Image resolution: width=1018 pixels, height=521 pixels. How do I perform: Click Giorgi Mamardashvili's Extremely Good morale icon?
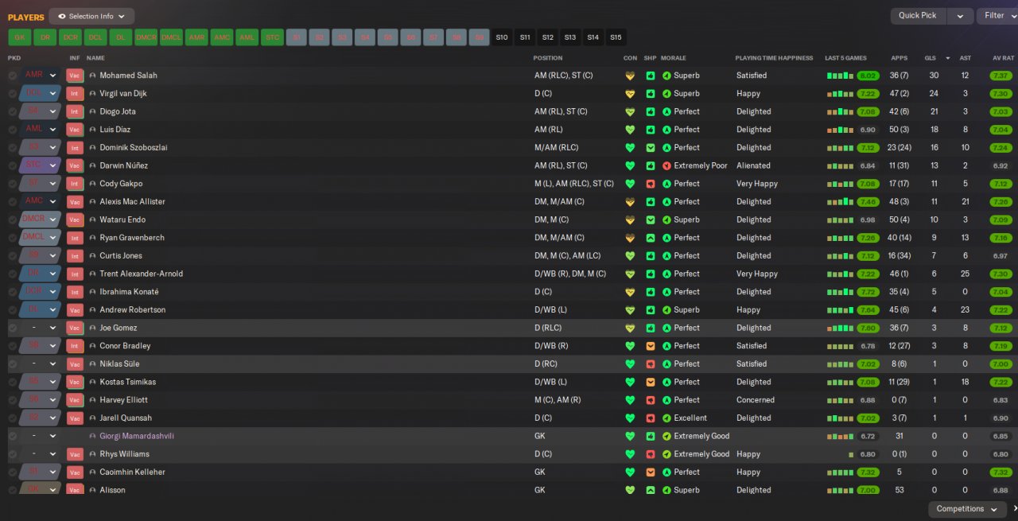[x=666, y=436]
